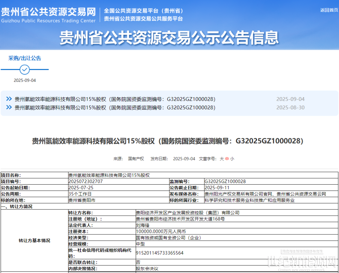Click the credit code 915201145733365564
The height and width of the screenshot is (273, 339).
click(x=159, y=253)
